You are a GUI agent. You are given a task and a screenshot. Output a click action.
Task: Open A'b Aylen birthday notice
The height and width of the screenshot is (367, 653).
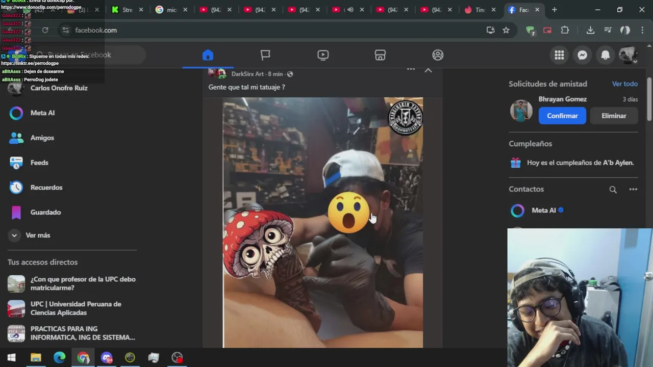click(x=573, y=163)
